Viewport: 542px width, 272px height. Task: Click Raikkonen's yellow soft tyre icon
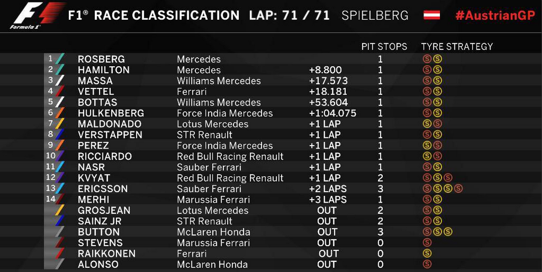pyautogui.click(x=427, y=254)
